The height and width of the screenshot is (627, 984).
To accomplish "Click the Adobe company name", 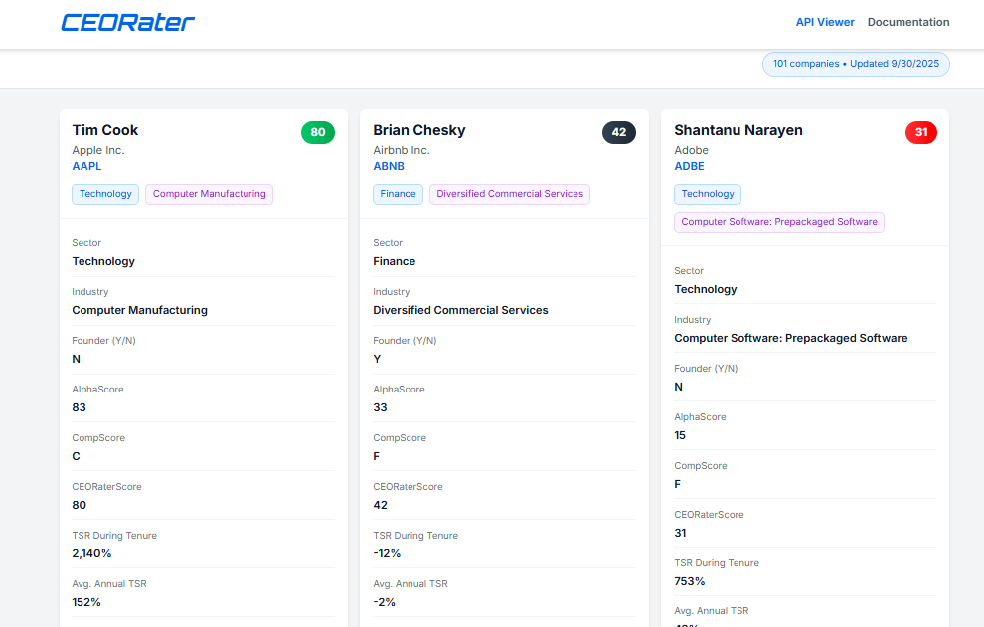I will 691,151.
